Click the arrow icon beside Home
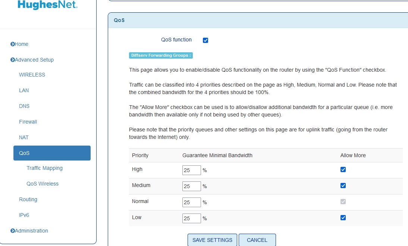The width and height of the screenshot is (408, 246). tap(12, 44)
